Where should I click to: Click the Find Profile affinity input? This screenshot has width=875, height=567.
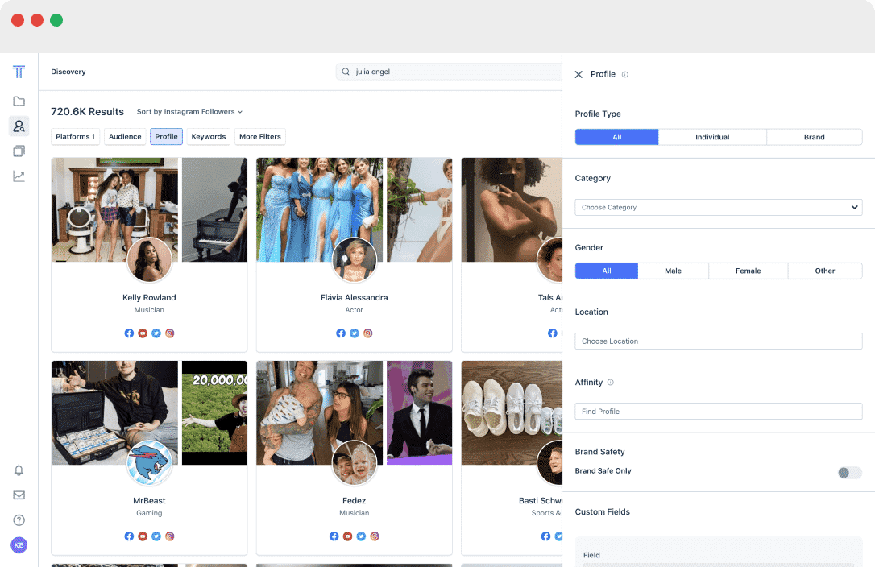pyautogui.click(x=718, y=412)
